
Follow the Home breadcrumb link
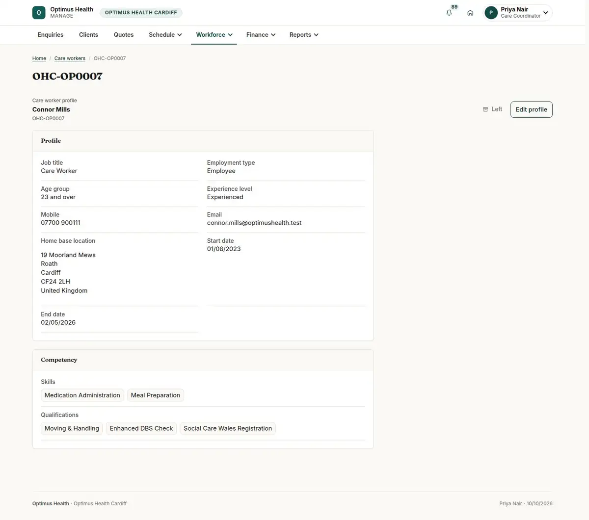pos(39,58)
